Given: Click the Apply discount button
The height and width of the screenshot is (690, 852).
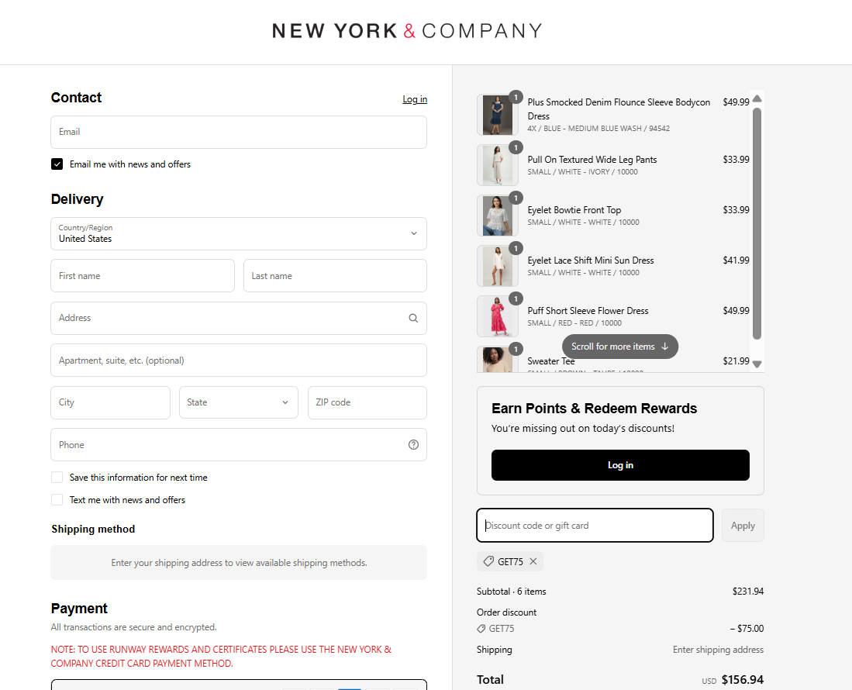Looking at the screenshot, I should (x=743, y=526).
